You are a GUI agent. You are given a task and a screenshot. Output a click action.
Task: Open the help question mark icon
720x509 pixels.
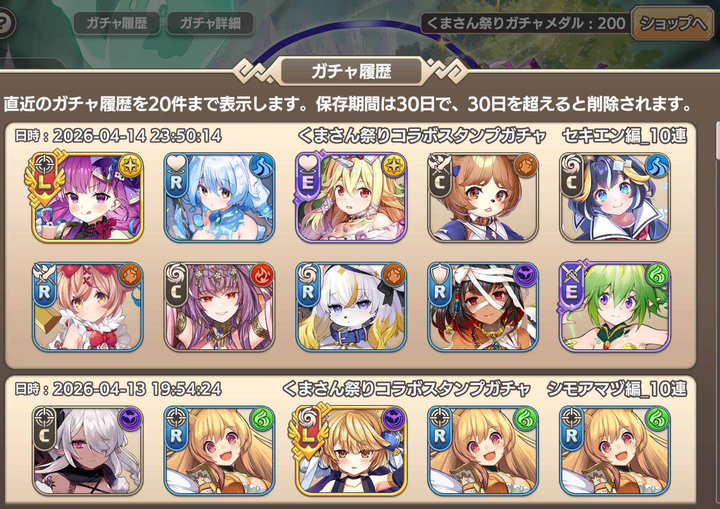[x=5, y=23]
